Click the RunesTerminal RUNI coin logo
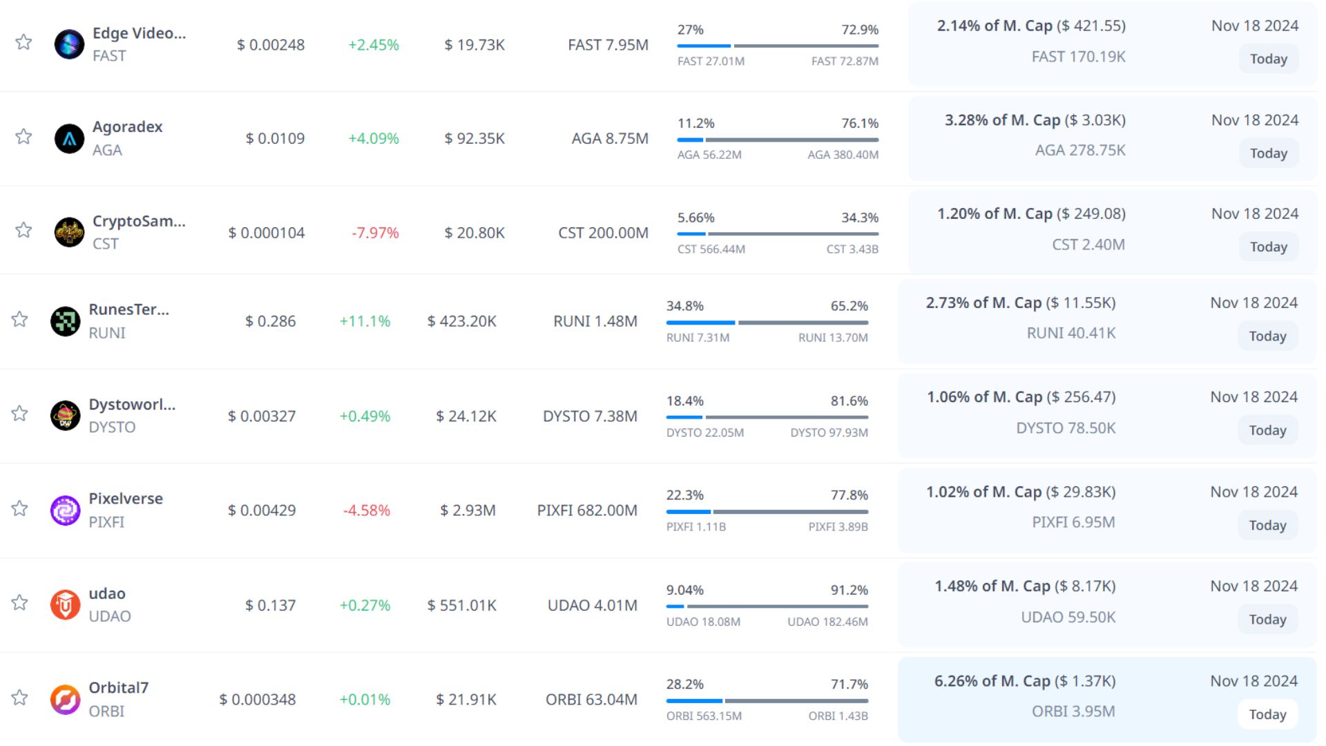Image resolution: width=1326 pixels, height=746 pixels. [x=66, y=321]
